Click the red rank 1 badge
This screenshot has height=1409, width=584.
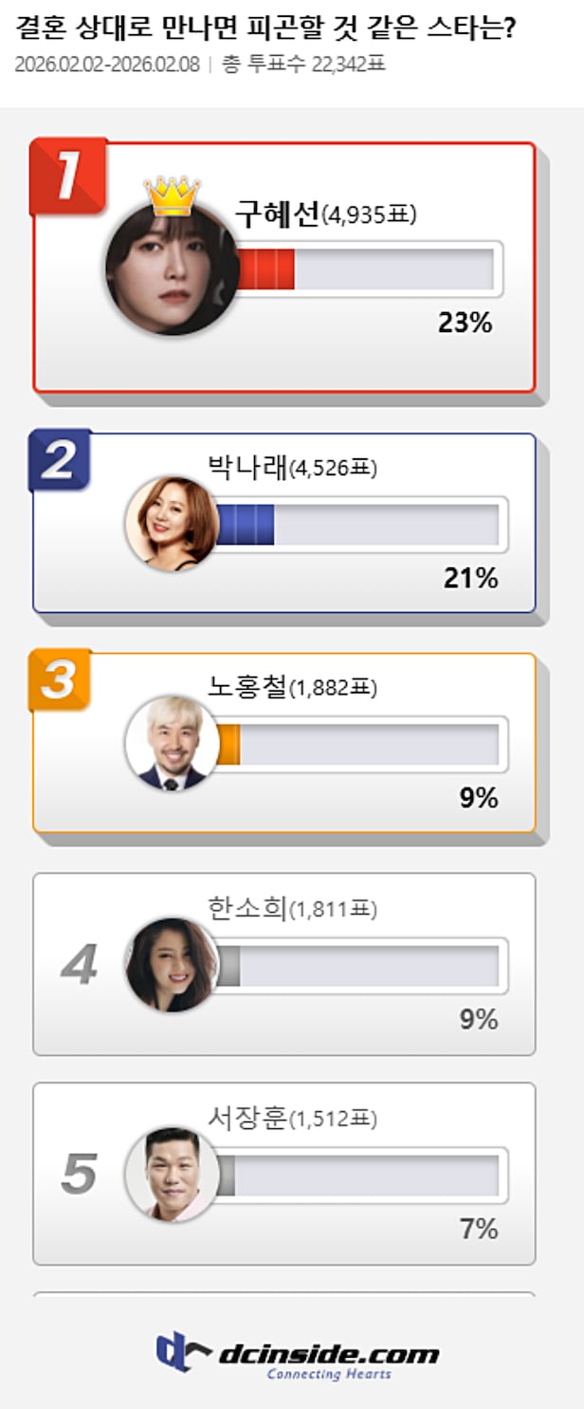point(67,175)
